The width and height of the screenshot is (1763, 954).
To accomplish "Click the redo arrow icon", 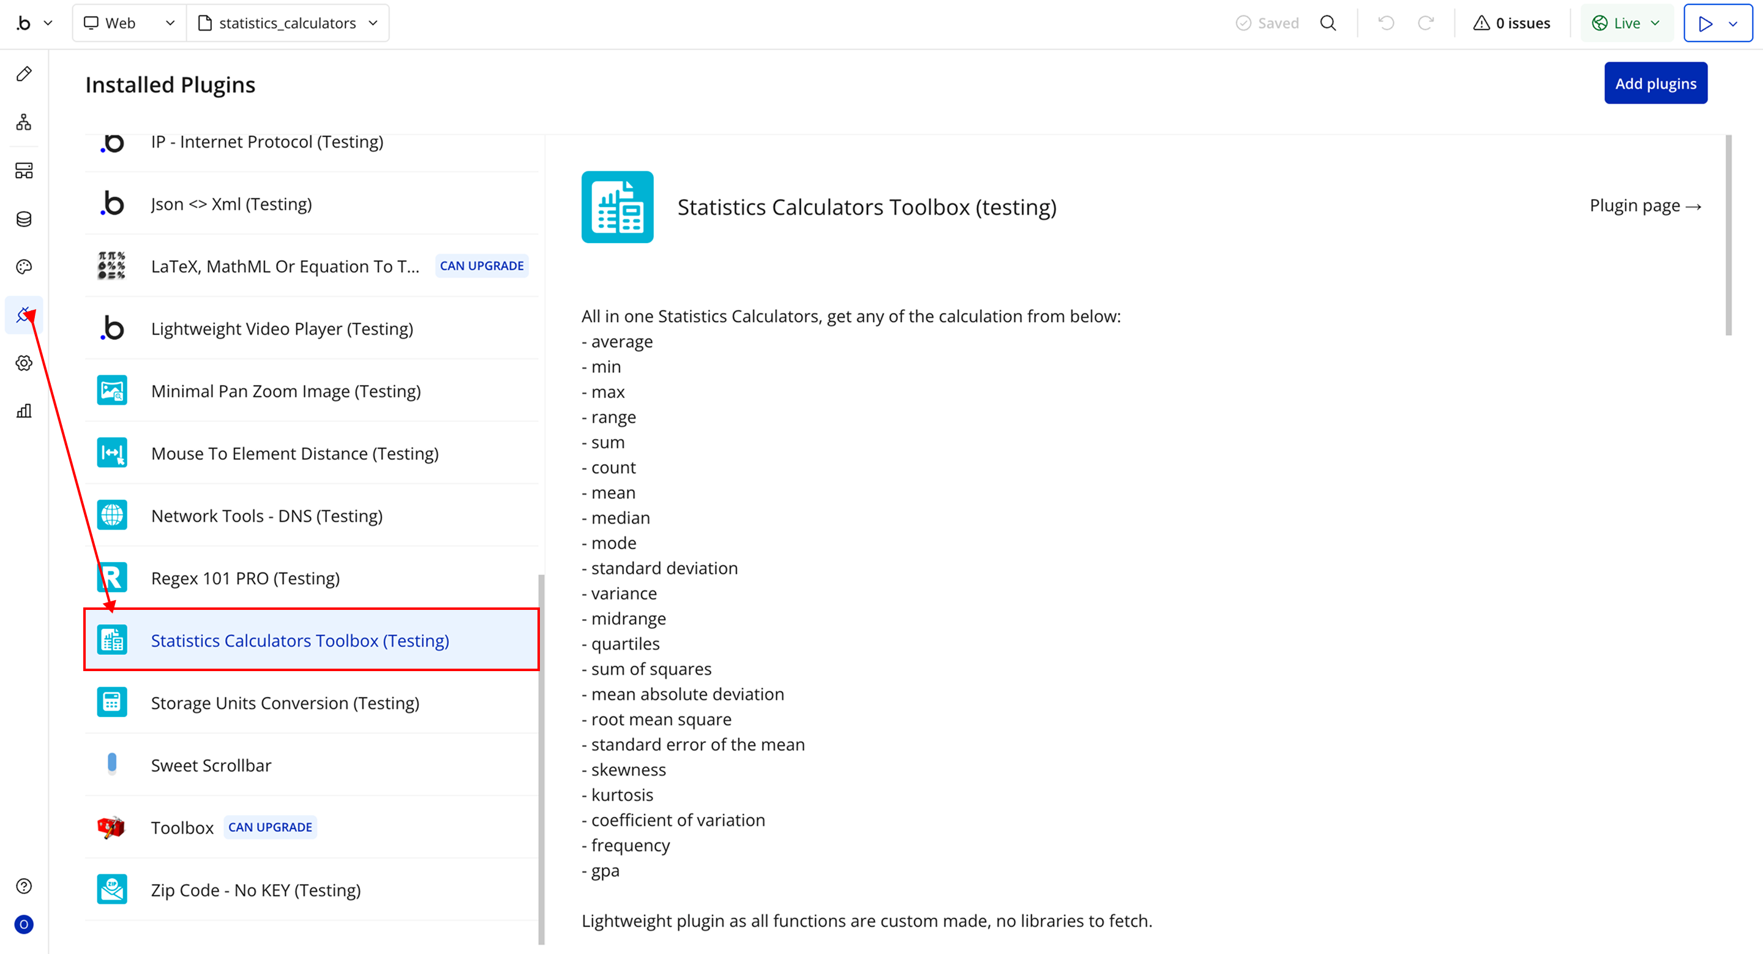I will point(1426,23).
